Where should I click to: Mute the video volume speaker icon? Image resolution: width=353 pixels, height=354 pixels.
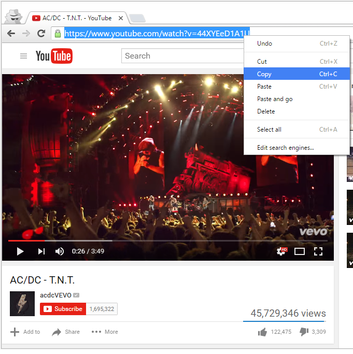[x=60, y=251]
